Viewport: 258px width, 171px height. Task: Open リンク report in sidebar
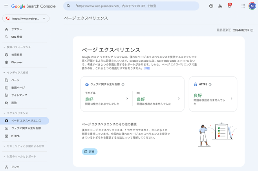pos(15,167)
